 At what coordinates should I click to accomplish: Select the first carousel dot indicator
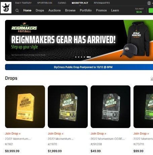tap(76, 57)
